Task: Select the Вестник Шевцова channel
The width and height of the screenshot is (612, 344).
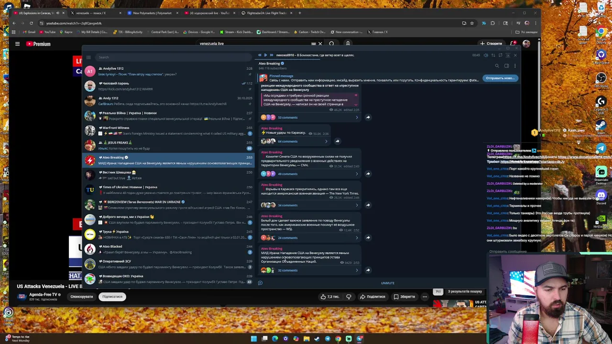Action: [168, 175]
